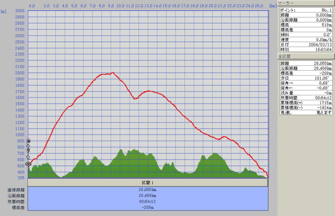Click the 標高差 value -209m below the chart
This screenshot has height=216, width=335.
click(x=148, y=208)
